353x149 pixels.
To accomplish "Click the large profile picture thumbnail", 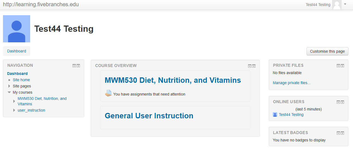I will click(x=17, y=29).
